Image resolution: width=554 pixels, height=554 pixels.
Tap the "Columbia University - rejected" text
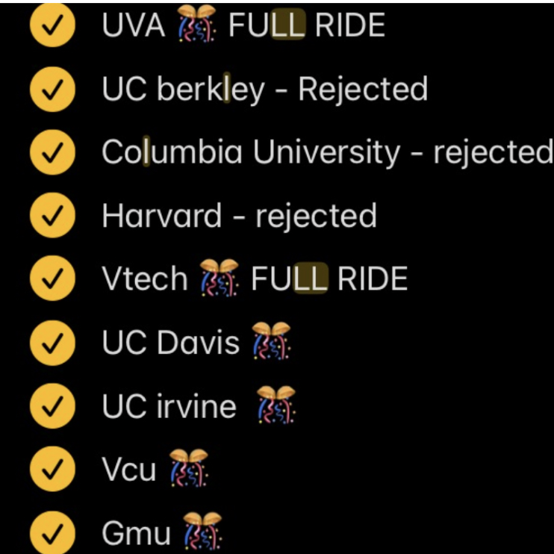(x=327, y=152)
